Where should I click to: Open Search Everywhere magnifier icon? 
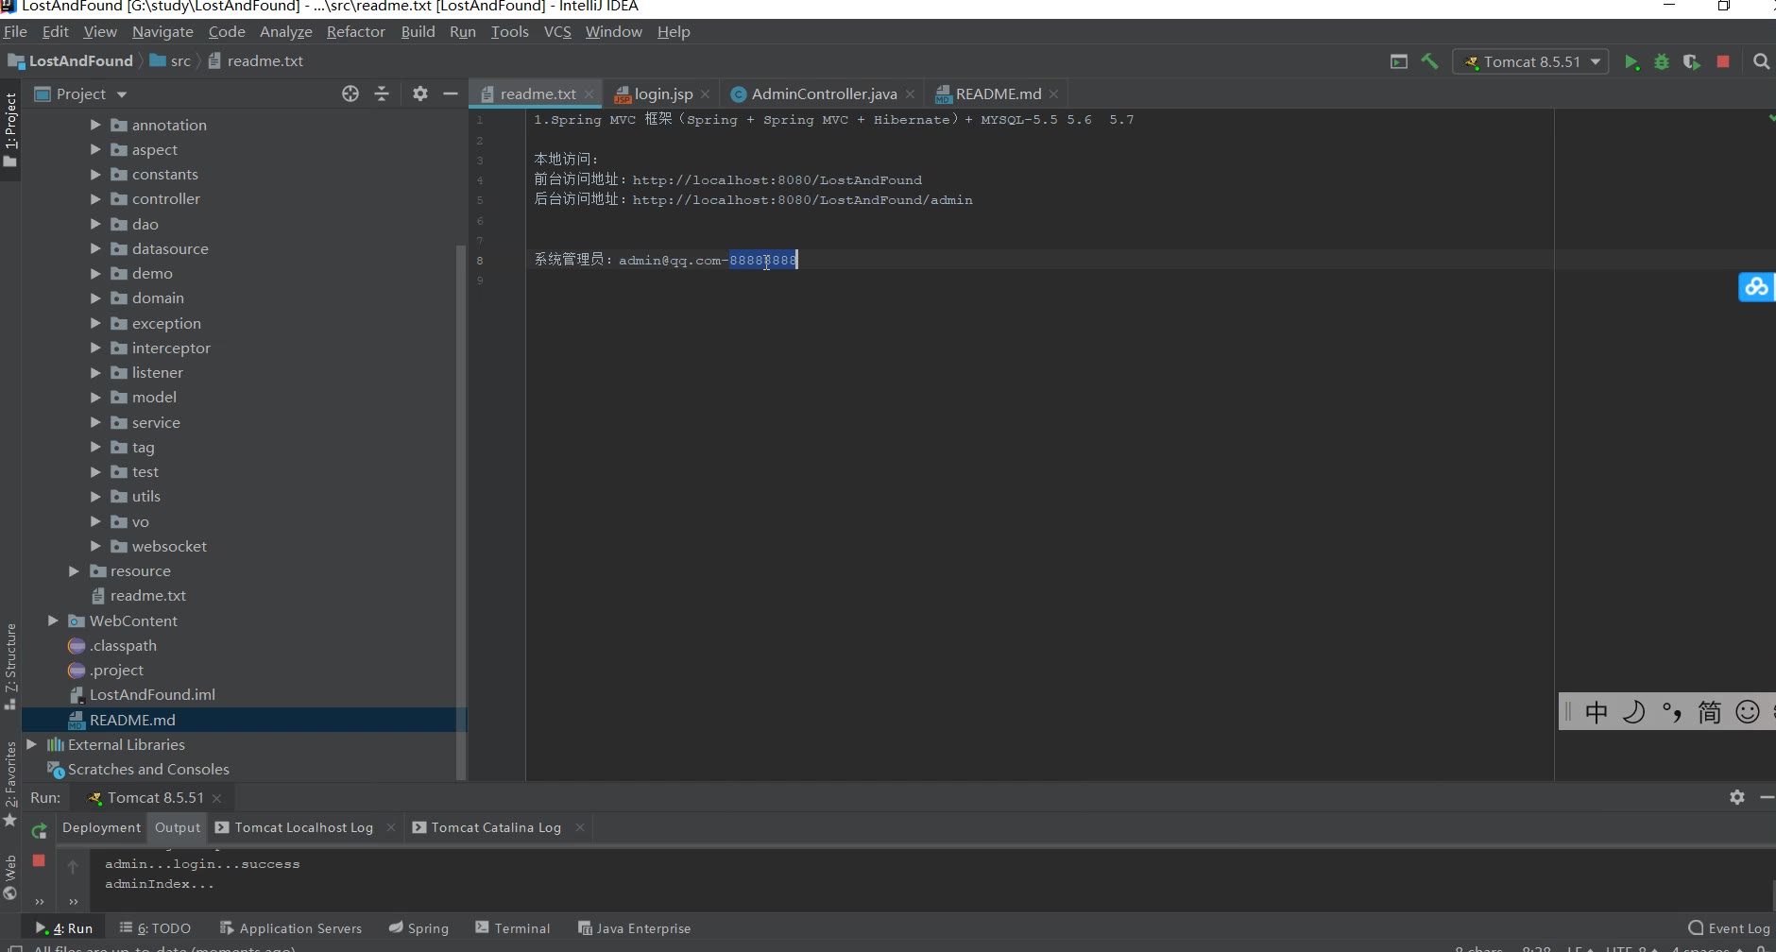point(1761,61)
